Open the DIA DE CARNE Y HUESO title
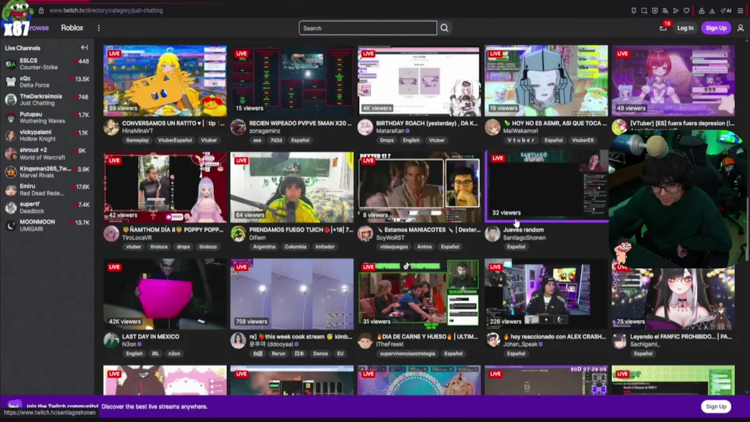 coord(427,337)
